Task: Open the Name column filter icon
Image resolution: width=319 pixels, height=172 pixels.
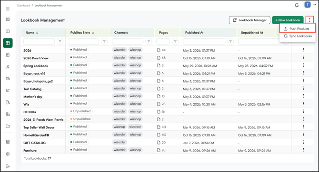Action: (x=60, y=42)
